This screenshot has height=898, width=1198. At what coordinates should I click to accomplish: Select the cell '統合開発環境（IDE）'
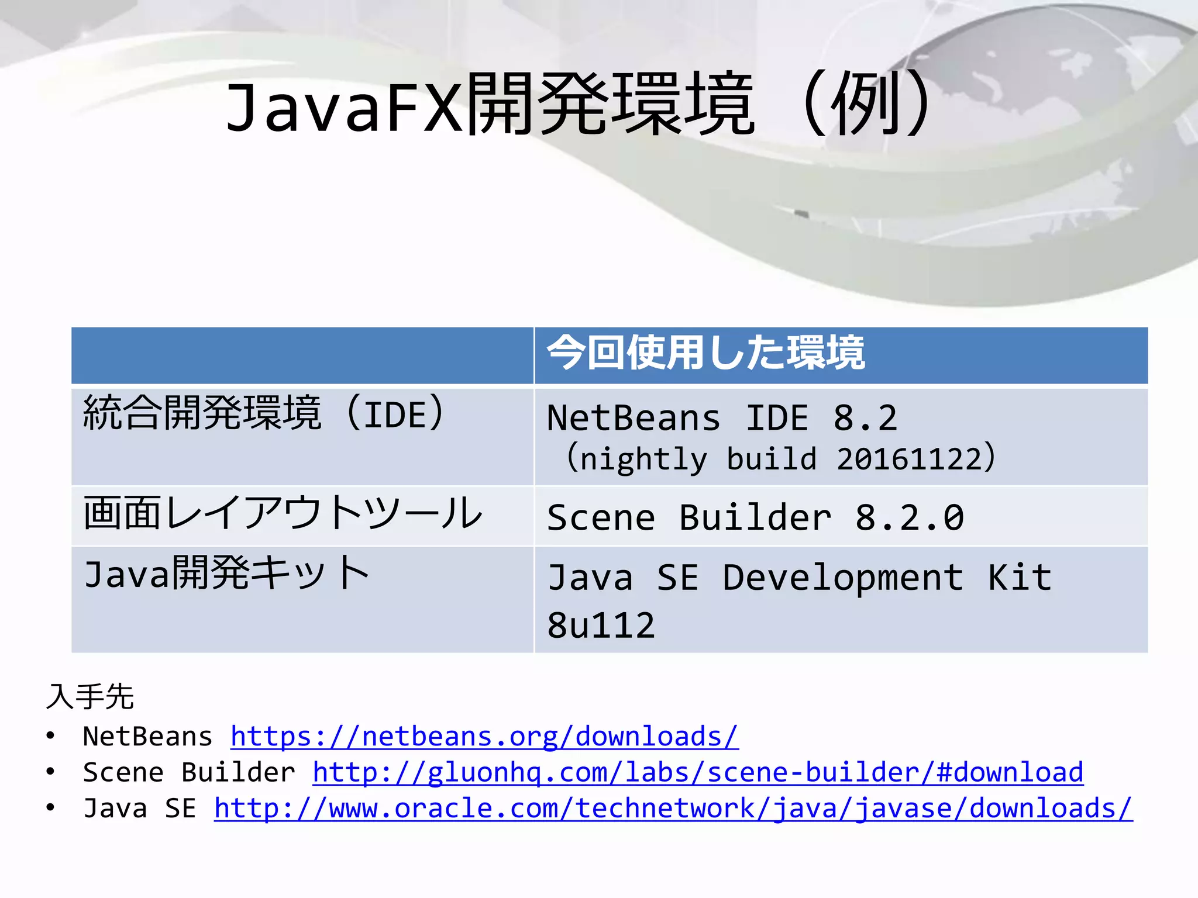tap(302, 436)
